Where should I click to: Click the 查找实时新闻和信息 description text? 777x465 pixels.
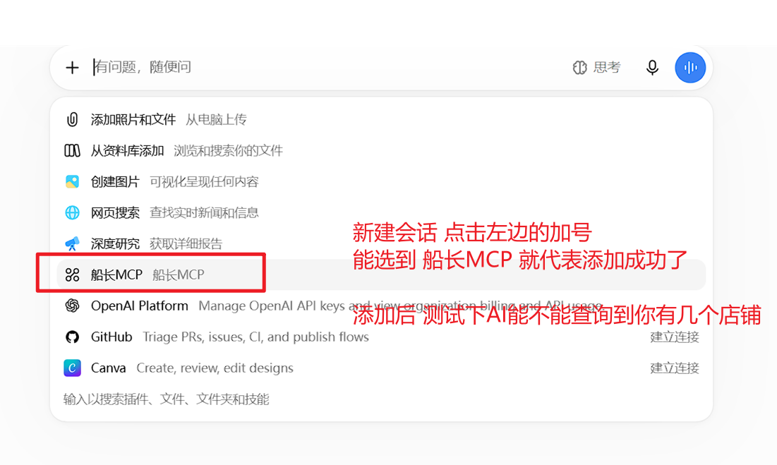[204, 212]
